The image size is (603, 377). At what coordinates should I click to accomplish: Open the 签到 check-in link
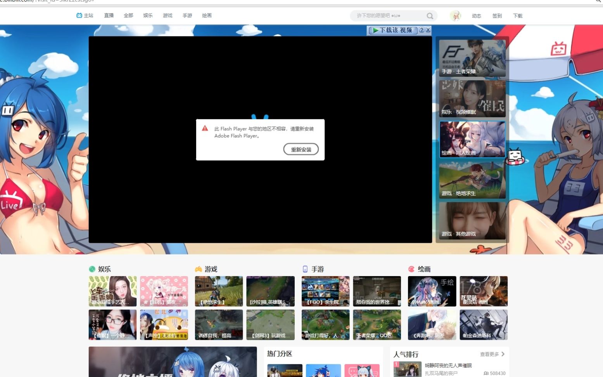[x=497, y=16]
